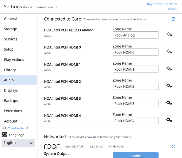Open device settings gears for Rock Analog

tap(169, 34)
